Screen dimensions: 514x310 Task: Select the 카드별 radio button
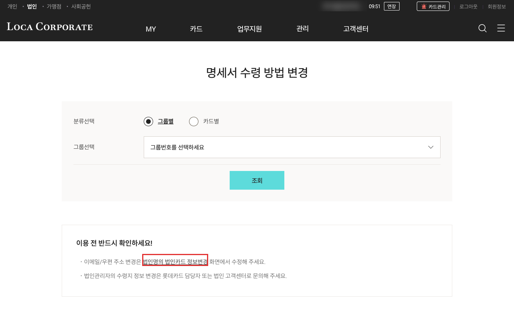(194, 122)
